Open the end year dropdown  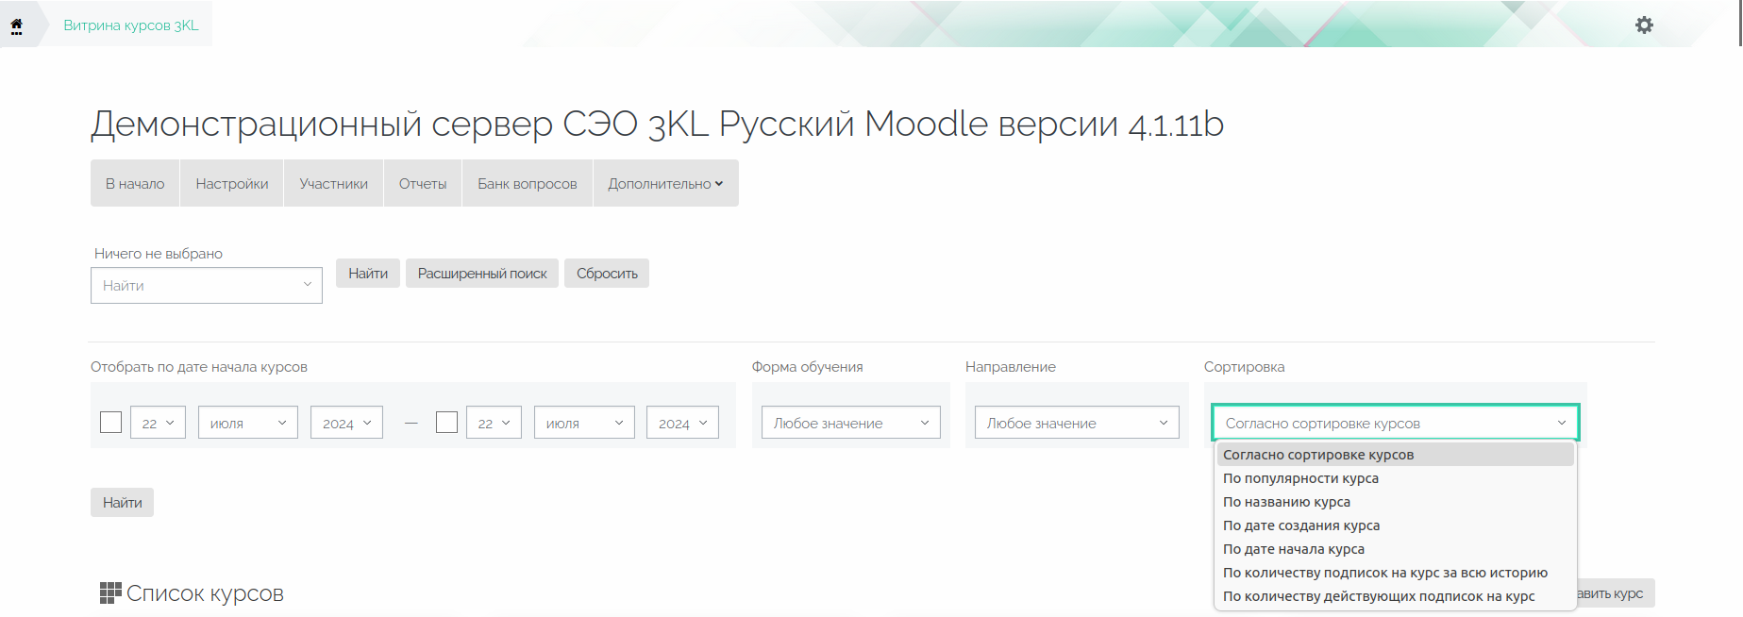[x=682, y=423]
